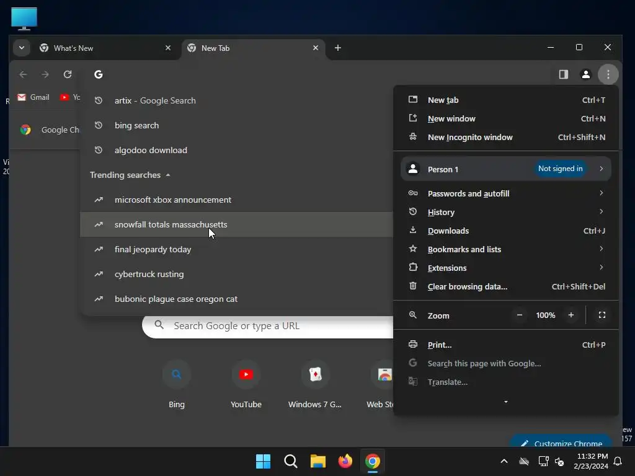635x476 pixels.
Task: Open the This PC desktop icon
Action: pyautogui.click(x=24, y=19)
